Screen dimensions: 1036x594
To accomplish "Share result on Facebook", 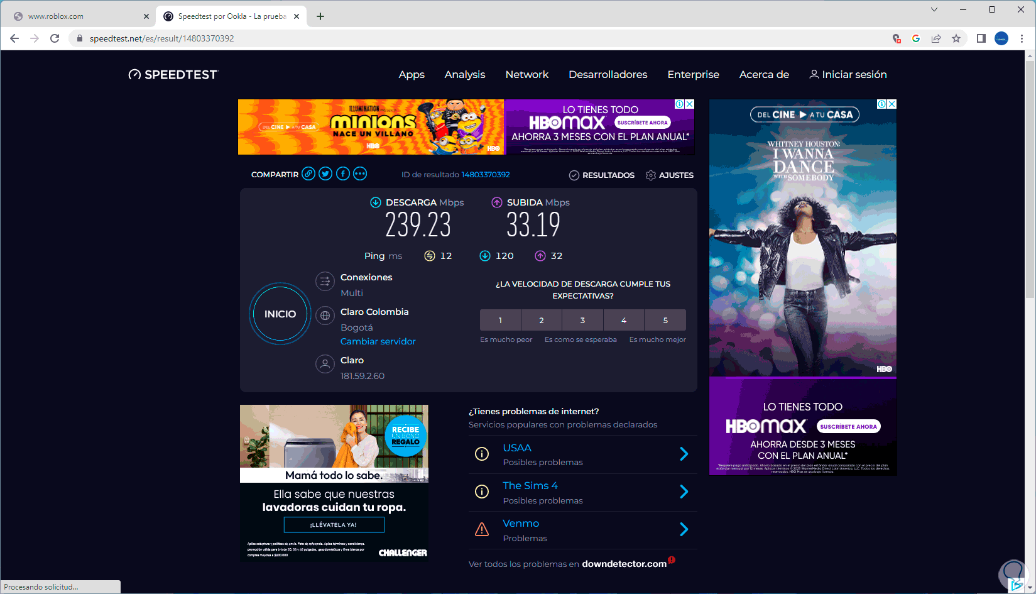I will [343, 174].
